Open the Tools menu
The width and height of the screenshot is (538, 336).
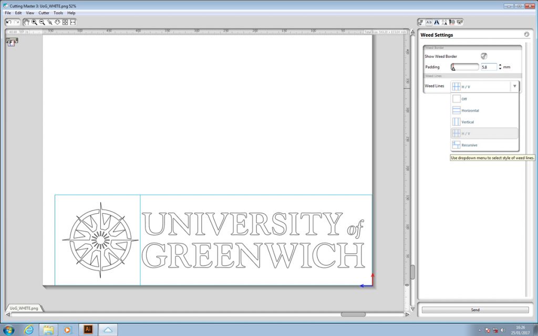point(58,13)
